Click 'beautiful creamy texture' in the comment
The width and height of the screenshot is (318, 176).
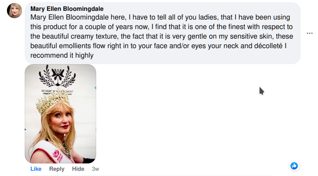(x=80, y=36)
